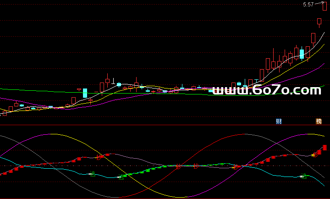Click the orange 榜 ranking marker icon
The image size is (330, 199).
click(x=319, y=121)
